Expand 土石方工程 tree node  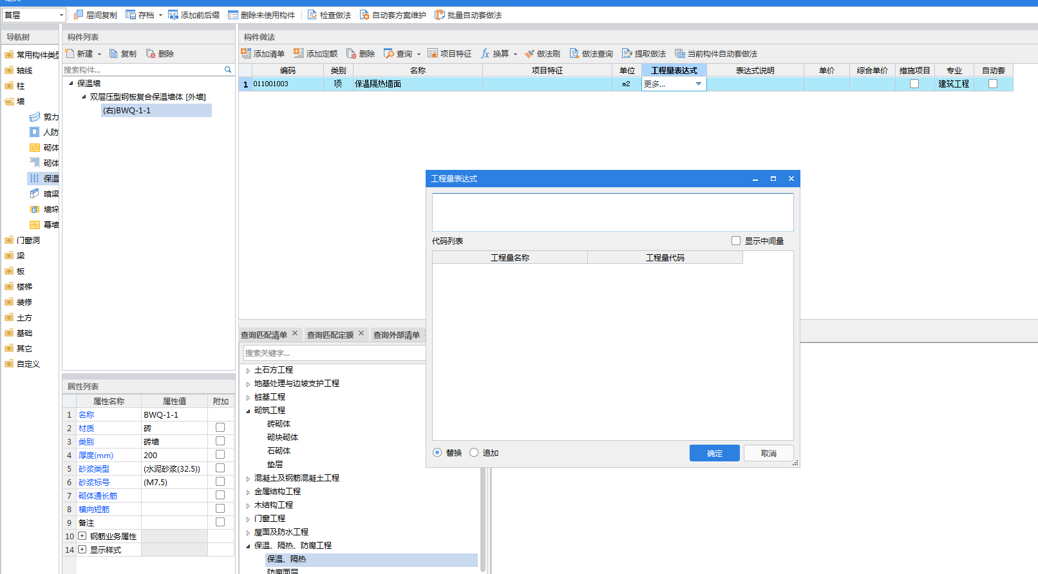tap(248, 370)
